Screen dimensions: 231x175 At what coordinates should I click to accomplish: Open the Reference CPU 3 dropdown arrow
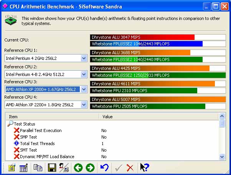coord(84,89)
